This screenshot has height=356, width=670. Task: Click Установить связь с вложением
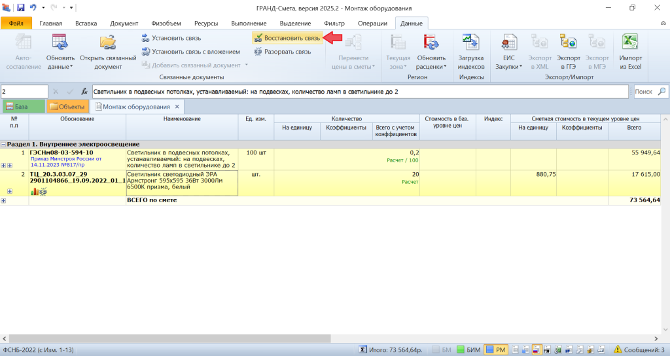coord(190,52)
